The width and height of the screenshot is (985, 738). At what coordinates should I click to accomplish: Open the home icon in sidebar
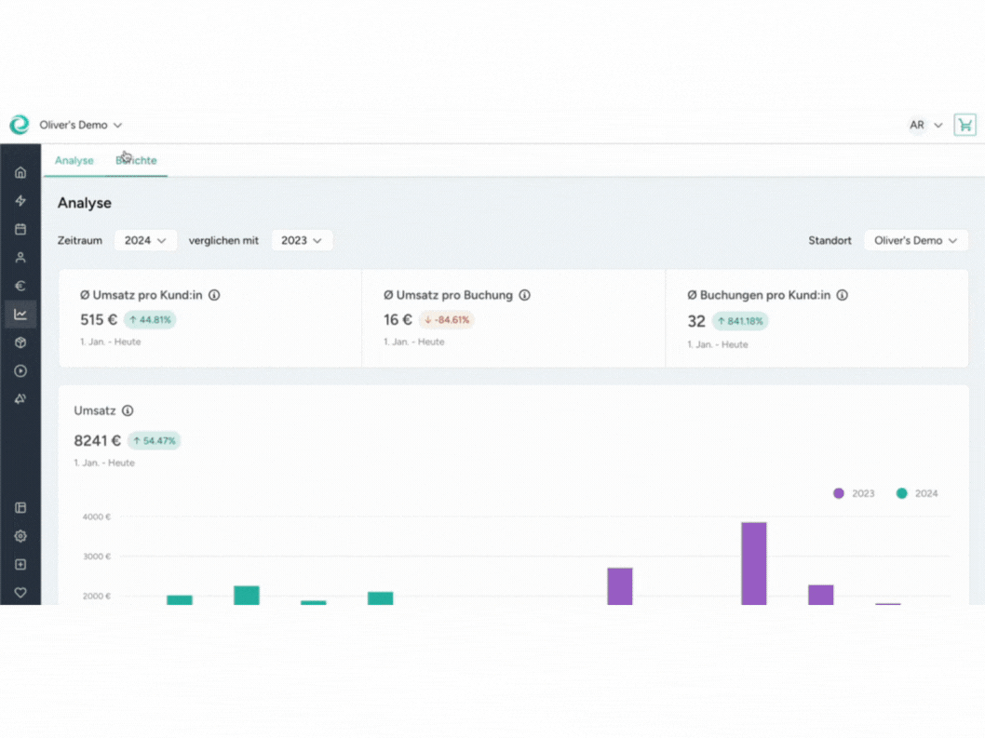(20, 172)
